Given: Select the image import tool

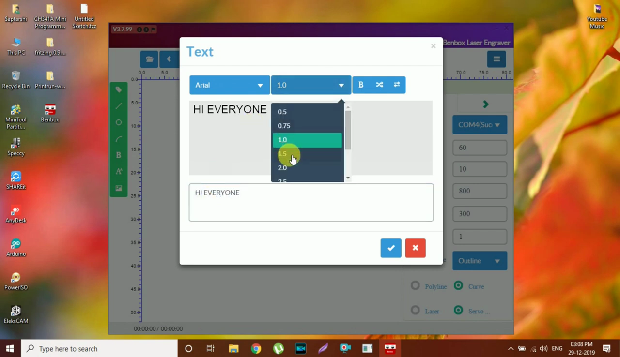Looking at the screenshot, I should pyautogui.click(x=119, y=188).
